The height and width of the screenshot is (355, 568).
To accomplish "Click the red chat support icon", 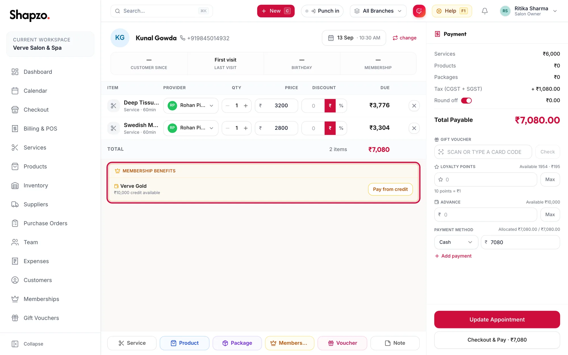I will 419,11.
